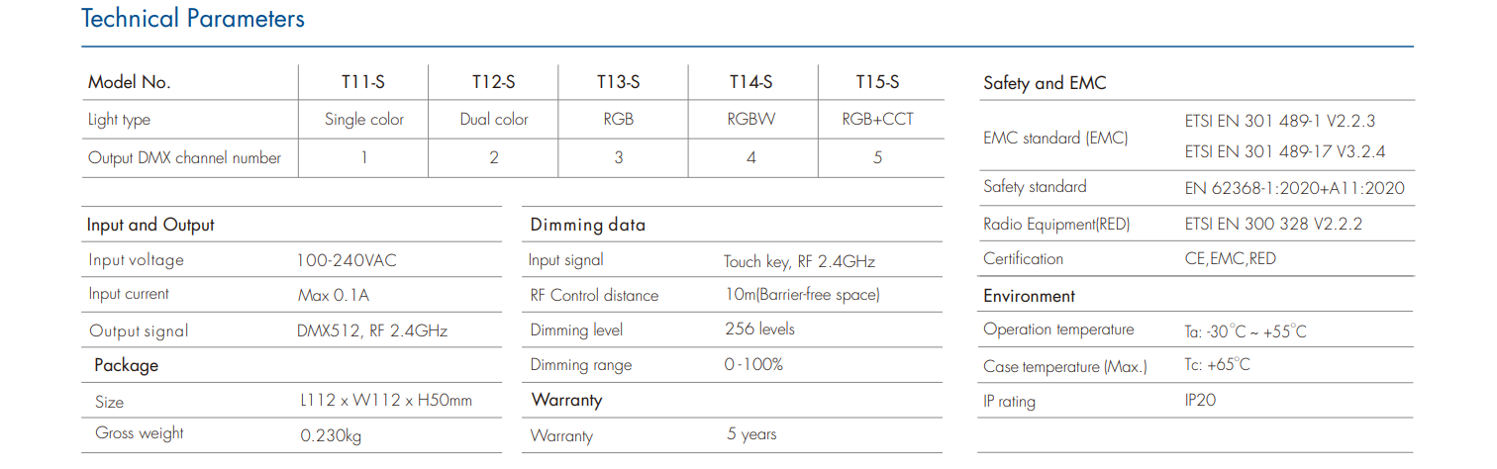The height and width of the screenshot is (469, 1497).
Task: Click the DMX512, RF 2.4GHz output value
Action: 372,330
